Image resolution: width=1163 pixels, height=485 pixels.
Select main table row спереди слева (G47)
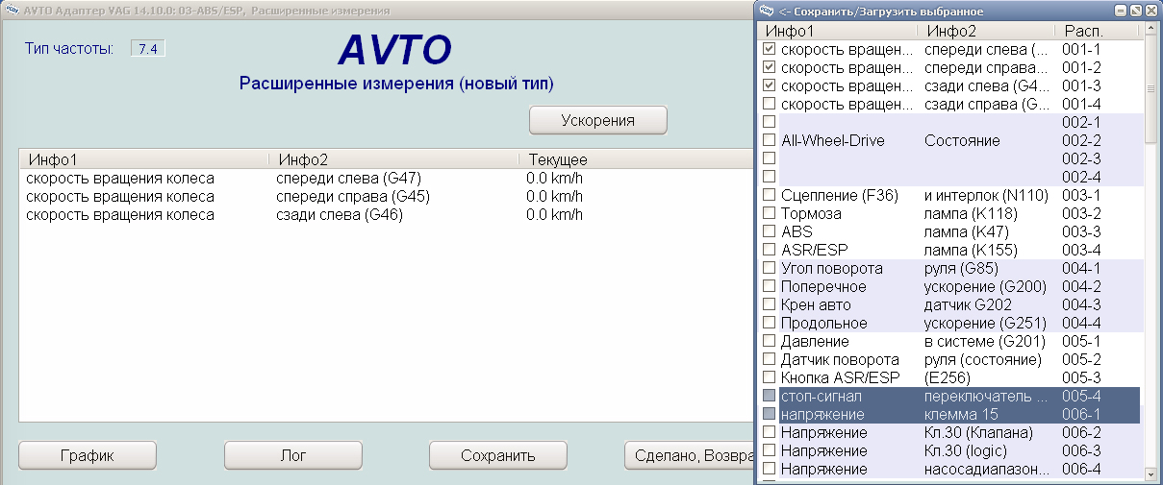pyautogui.click(x=389, y=178)
